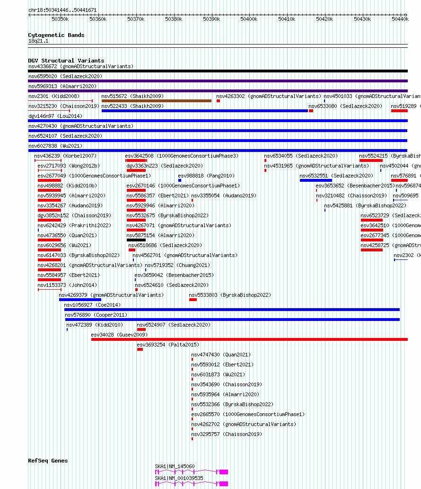421x489 pixels.
Task: Click nsv5969313 (Almarri2020) variant label
Action: pos(62,86)
